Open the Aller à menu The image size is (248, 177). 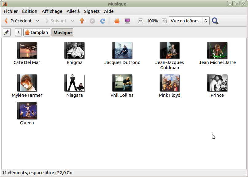coord(73,11)
